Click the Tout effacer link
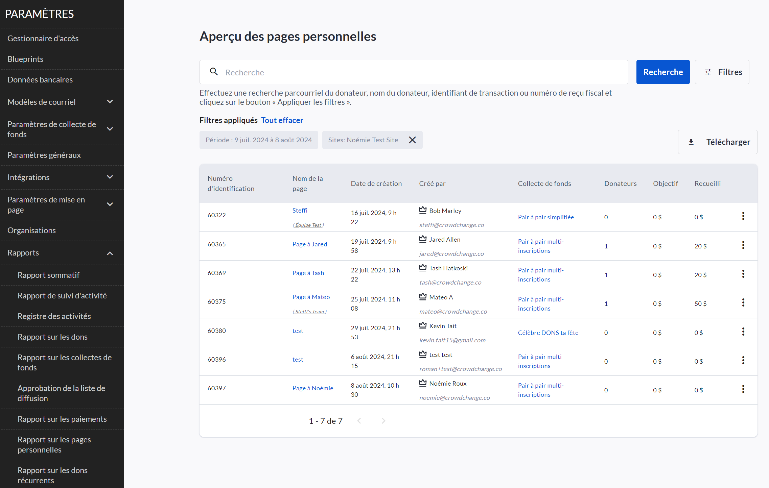This screenshot has width=769, height=488. [x=282, y=120]
